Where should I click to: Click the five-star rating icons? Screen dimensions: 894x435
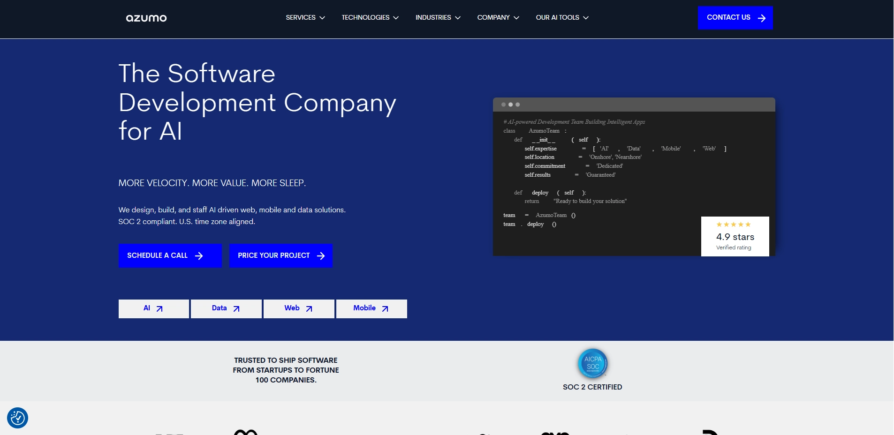733,225
